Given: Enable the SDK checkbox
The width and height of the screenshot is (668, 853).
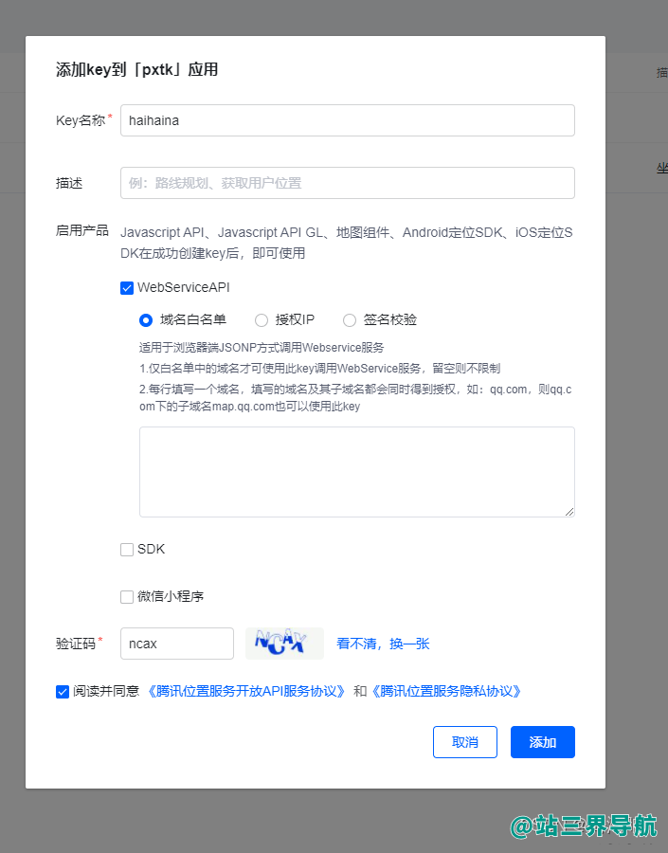Looking at the screenshot, I should click(x=127, y=550).
